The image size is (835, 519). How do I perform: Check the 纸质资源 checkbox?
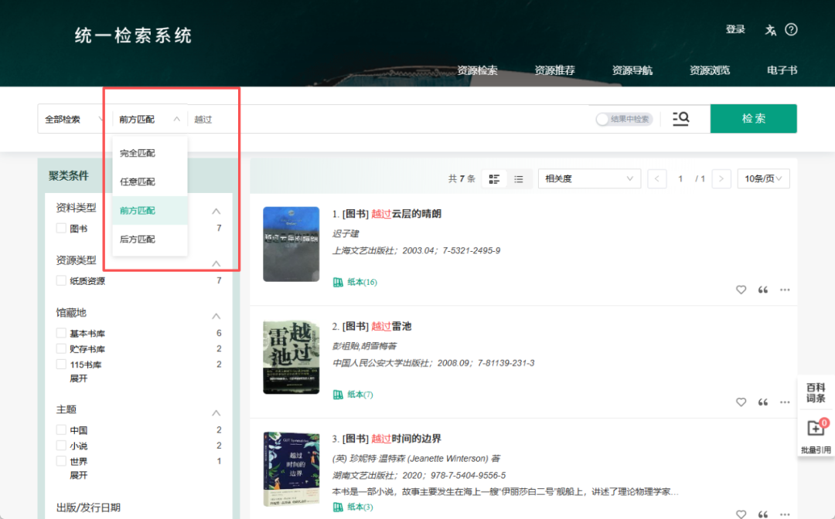pos(61,280)
